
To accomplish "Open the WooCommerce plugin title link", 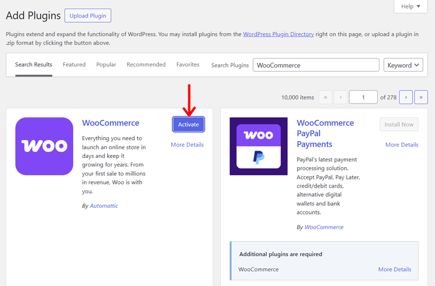I will pos(110,123).
